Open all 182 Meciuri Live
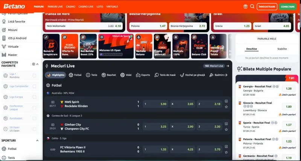 [214, 66]
